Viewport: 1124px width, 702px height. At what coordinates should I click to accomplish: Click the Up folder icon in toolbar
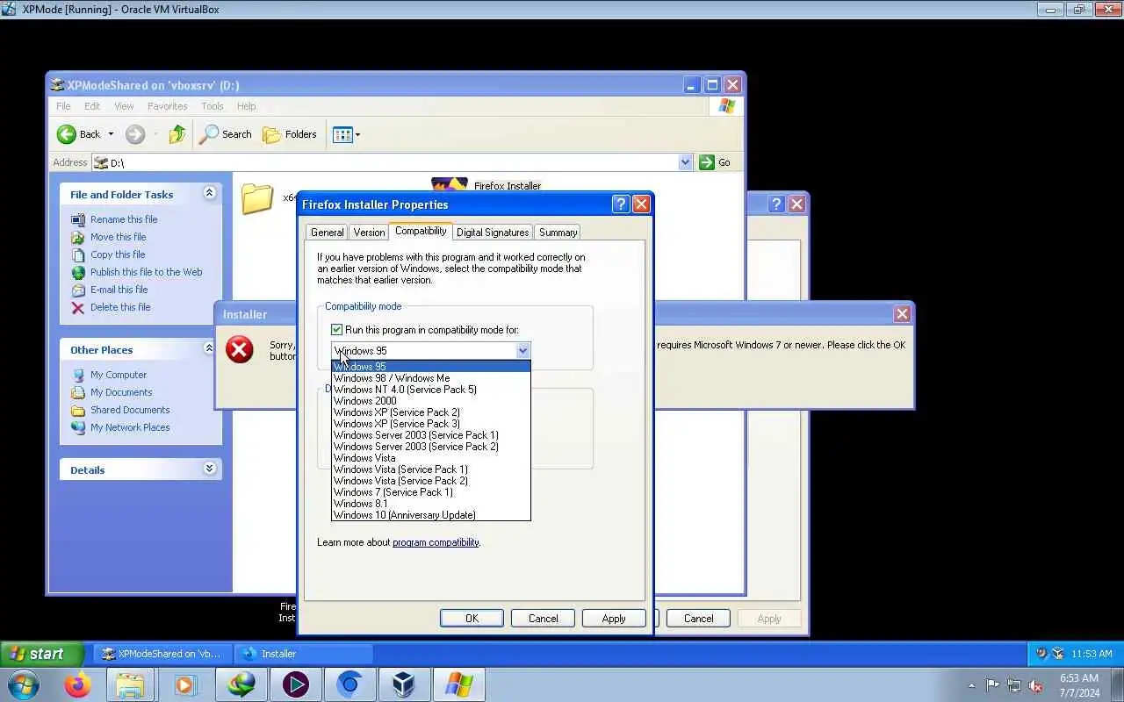click(177, 134)
